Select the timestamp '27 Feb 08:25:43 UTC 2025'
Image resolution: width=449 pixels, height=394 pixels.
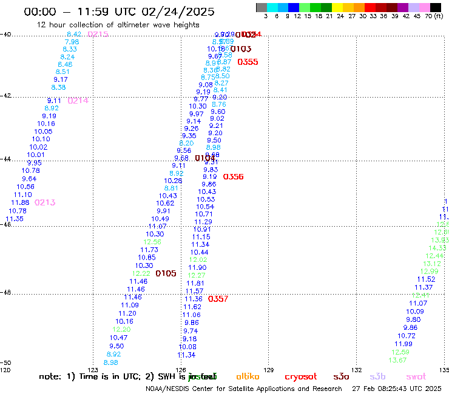pos(397,389)
